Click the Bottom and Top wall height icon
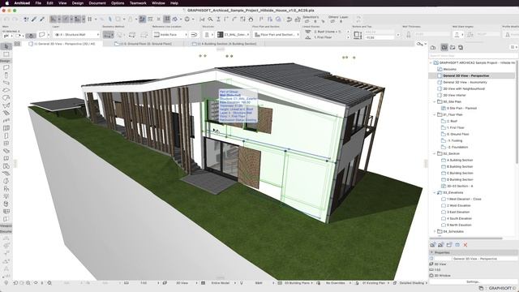 [x=358, y=35]
